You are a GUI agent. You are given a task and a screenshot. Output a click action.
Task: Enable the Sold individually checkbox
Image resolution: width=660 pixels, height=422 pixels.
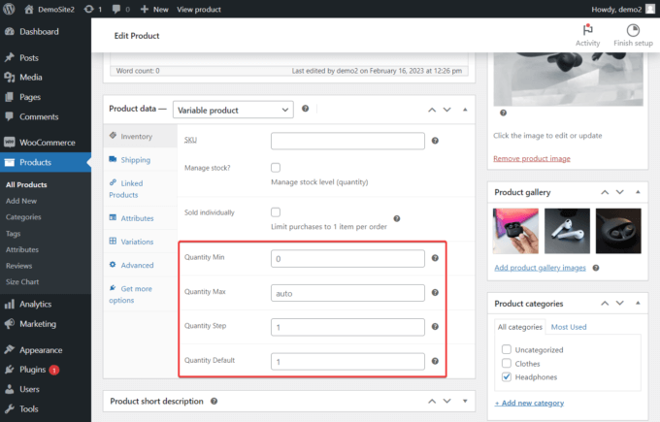pos(276,212)
